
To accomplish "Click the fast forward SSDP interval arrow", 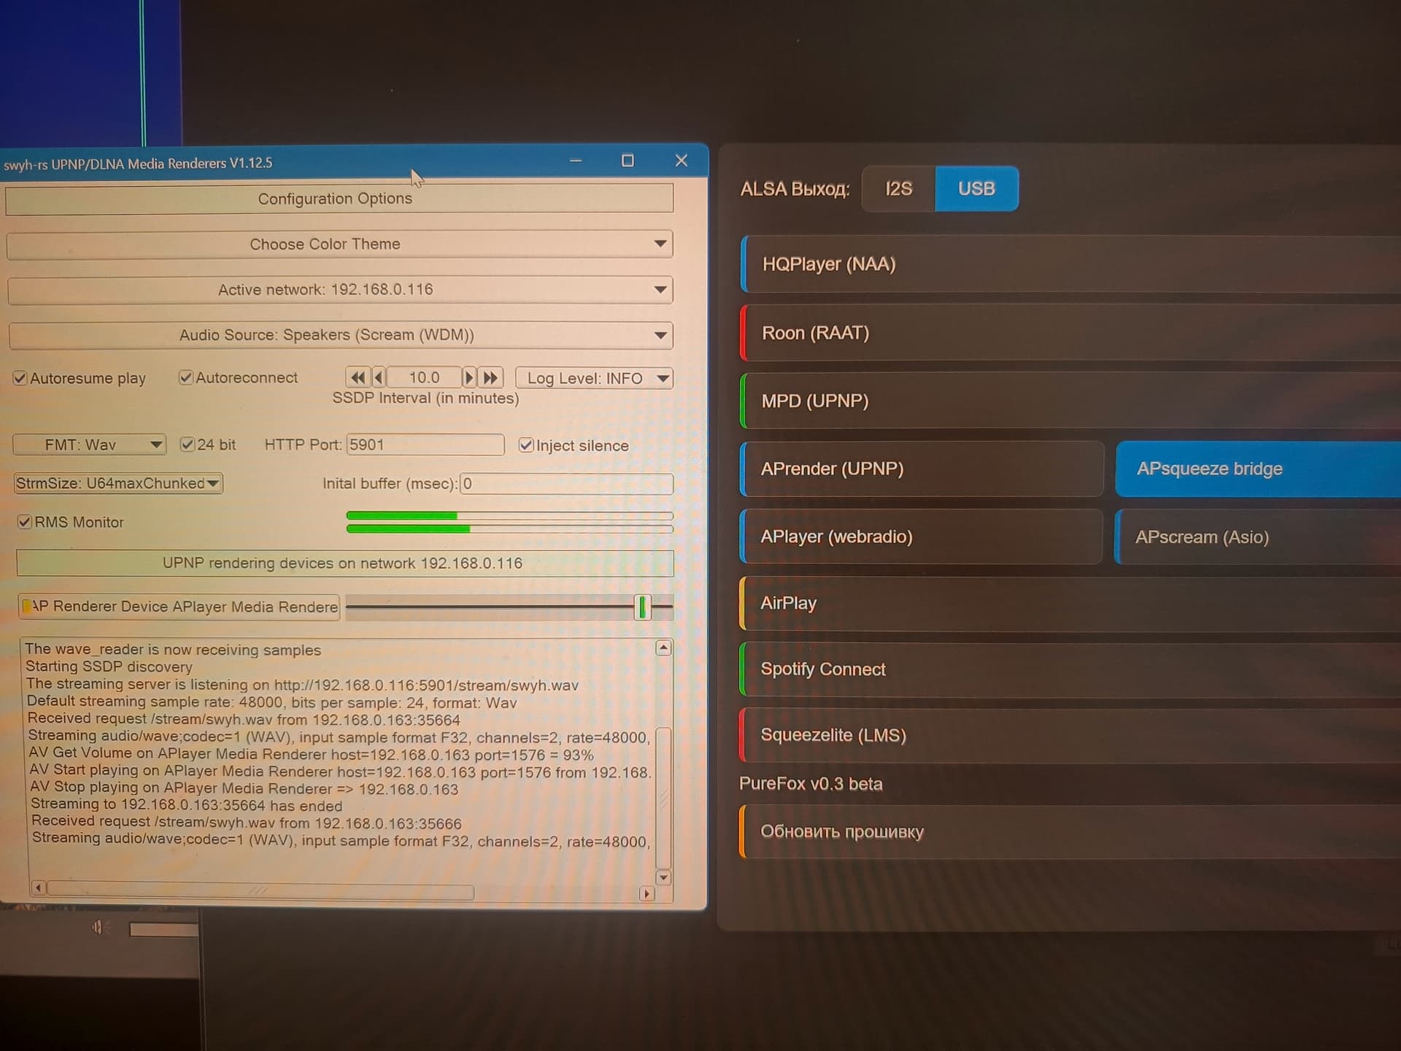I will point(491,377).
